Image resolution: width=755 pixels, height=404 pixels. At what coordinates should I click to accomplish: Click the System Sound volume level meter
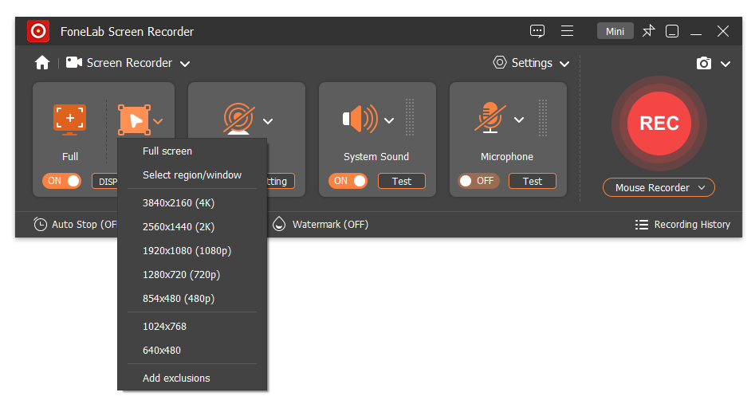pos(410,117)
